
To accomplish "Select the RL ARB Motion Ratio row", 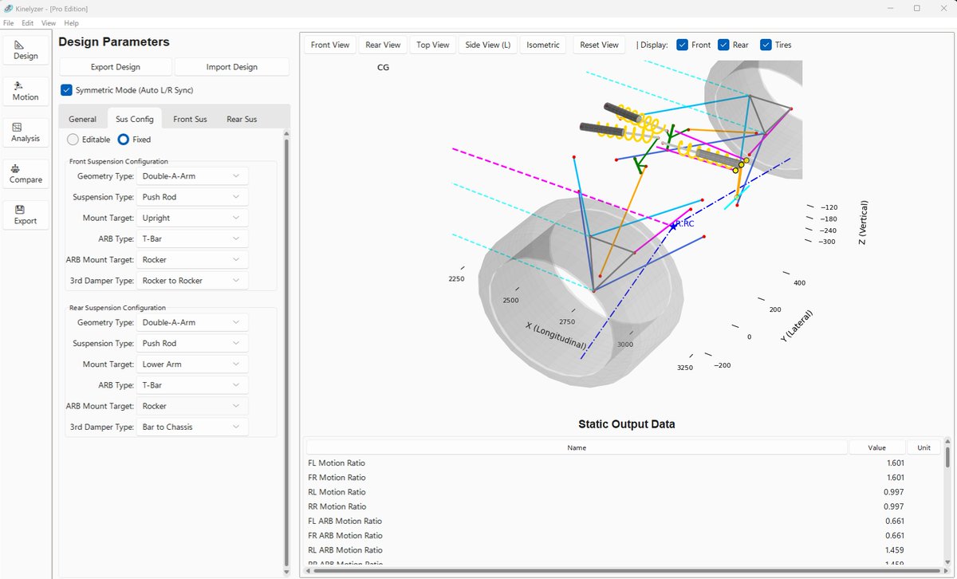I will [x=622, y=549].
